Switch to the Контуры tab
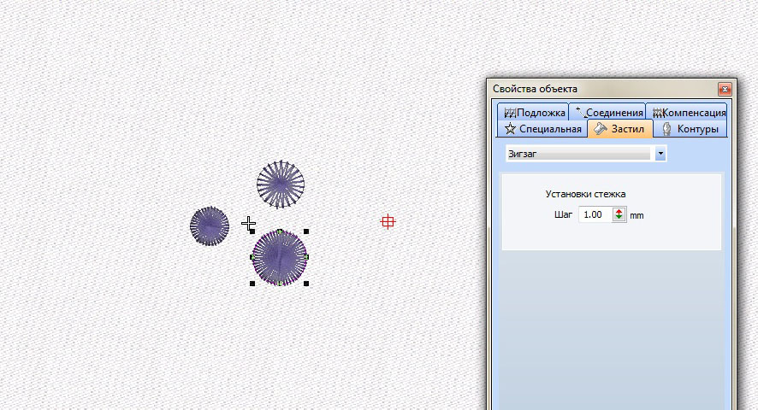758x410 pixels. coord(690,129)
